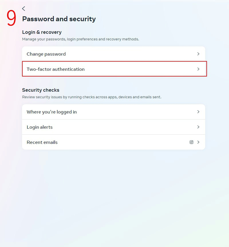Image resolution: width=229 pixels, height=247 pixels.
Task: Open the Change password option
Action: tap(46, 54)
